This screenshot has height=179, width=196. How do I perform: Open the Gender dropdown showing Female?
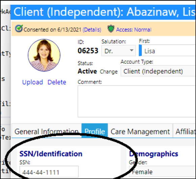(x=162, y=172)
